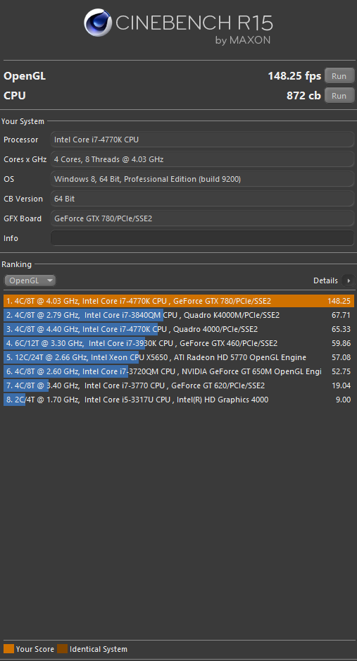Click the Cores x GHz field
Screen dimensions: 357x661
point(202,159)
